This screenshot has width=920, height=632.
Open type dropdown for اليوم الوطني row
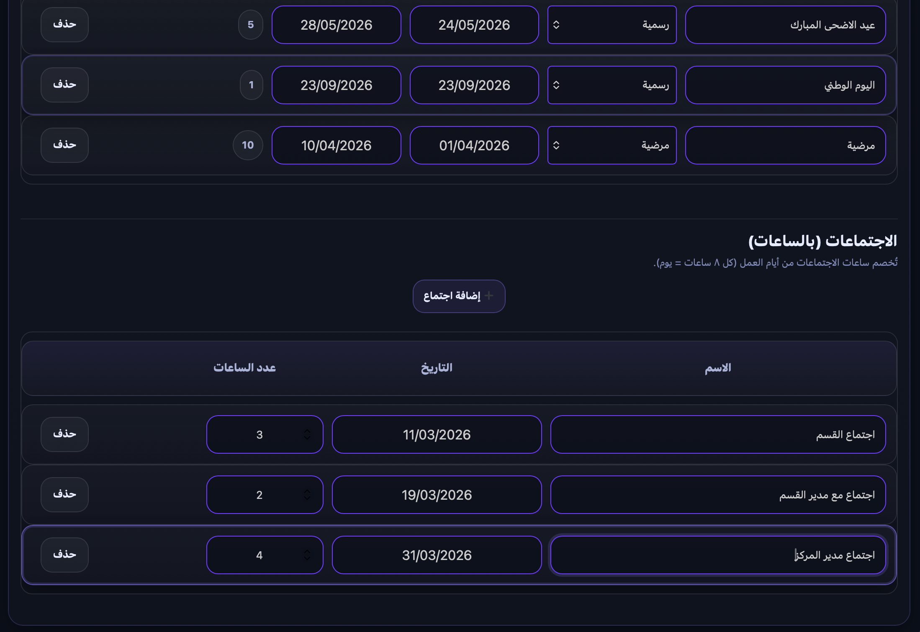612,85
